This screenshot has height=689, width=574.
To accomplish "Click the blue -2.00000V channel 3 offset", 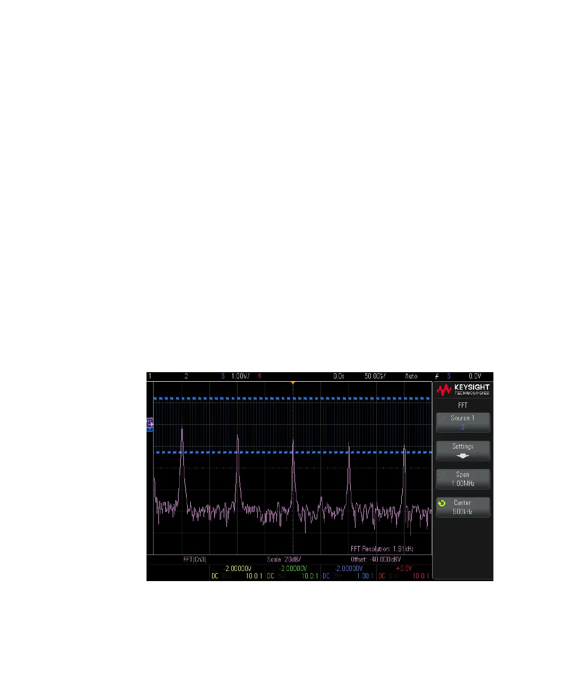I will tap(348, 568).
